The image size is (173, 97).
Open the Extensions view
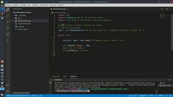coord(8,34)
